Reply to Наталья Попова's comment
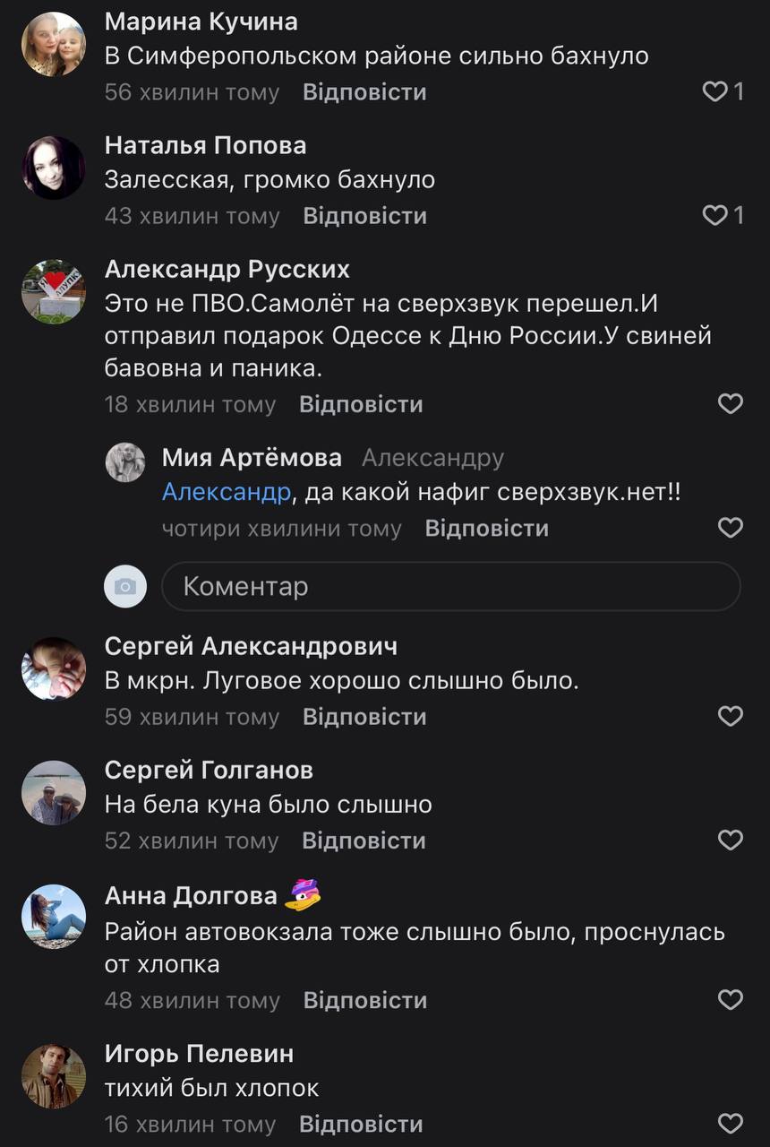770x1147 pixels. pyautogui.click(x=364, y=216)
